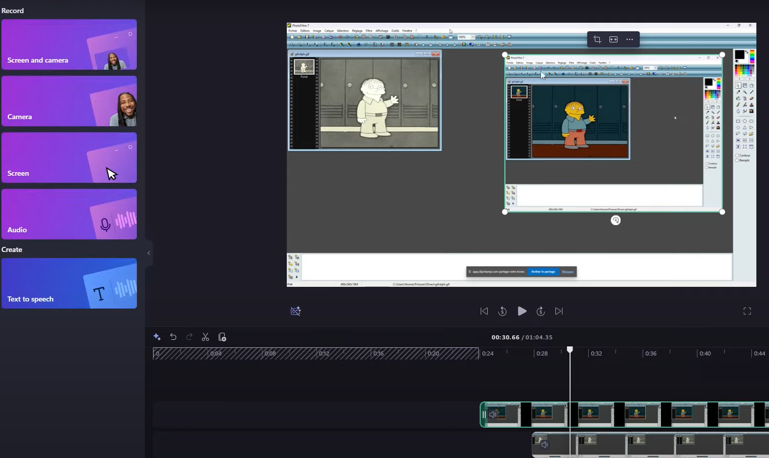Split the clip with the scissors tool
The image size is (769, 458).
coord(206,337)
